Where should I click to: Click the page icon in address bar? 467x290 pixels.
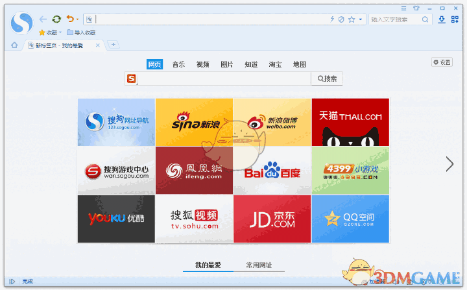[89, 19]
